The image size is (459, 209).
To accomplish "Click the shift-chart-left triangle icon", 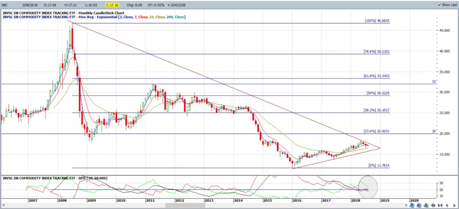I will click(x=447, y=205).
